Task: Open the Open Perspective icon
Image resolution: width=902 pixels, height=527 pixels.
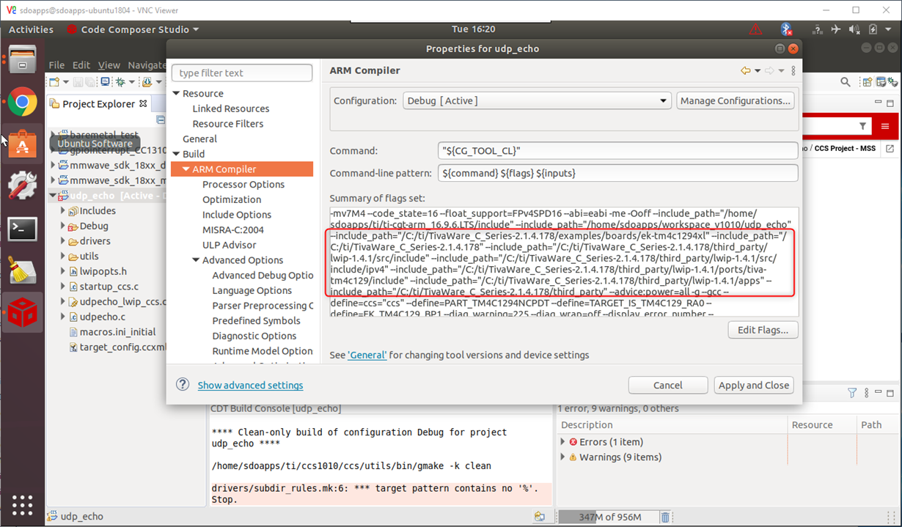Action: (x=868, y=82)
